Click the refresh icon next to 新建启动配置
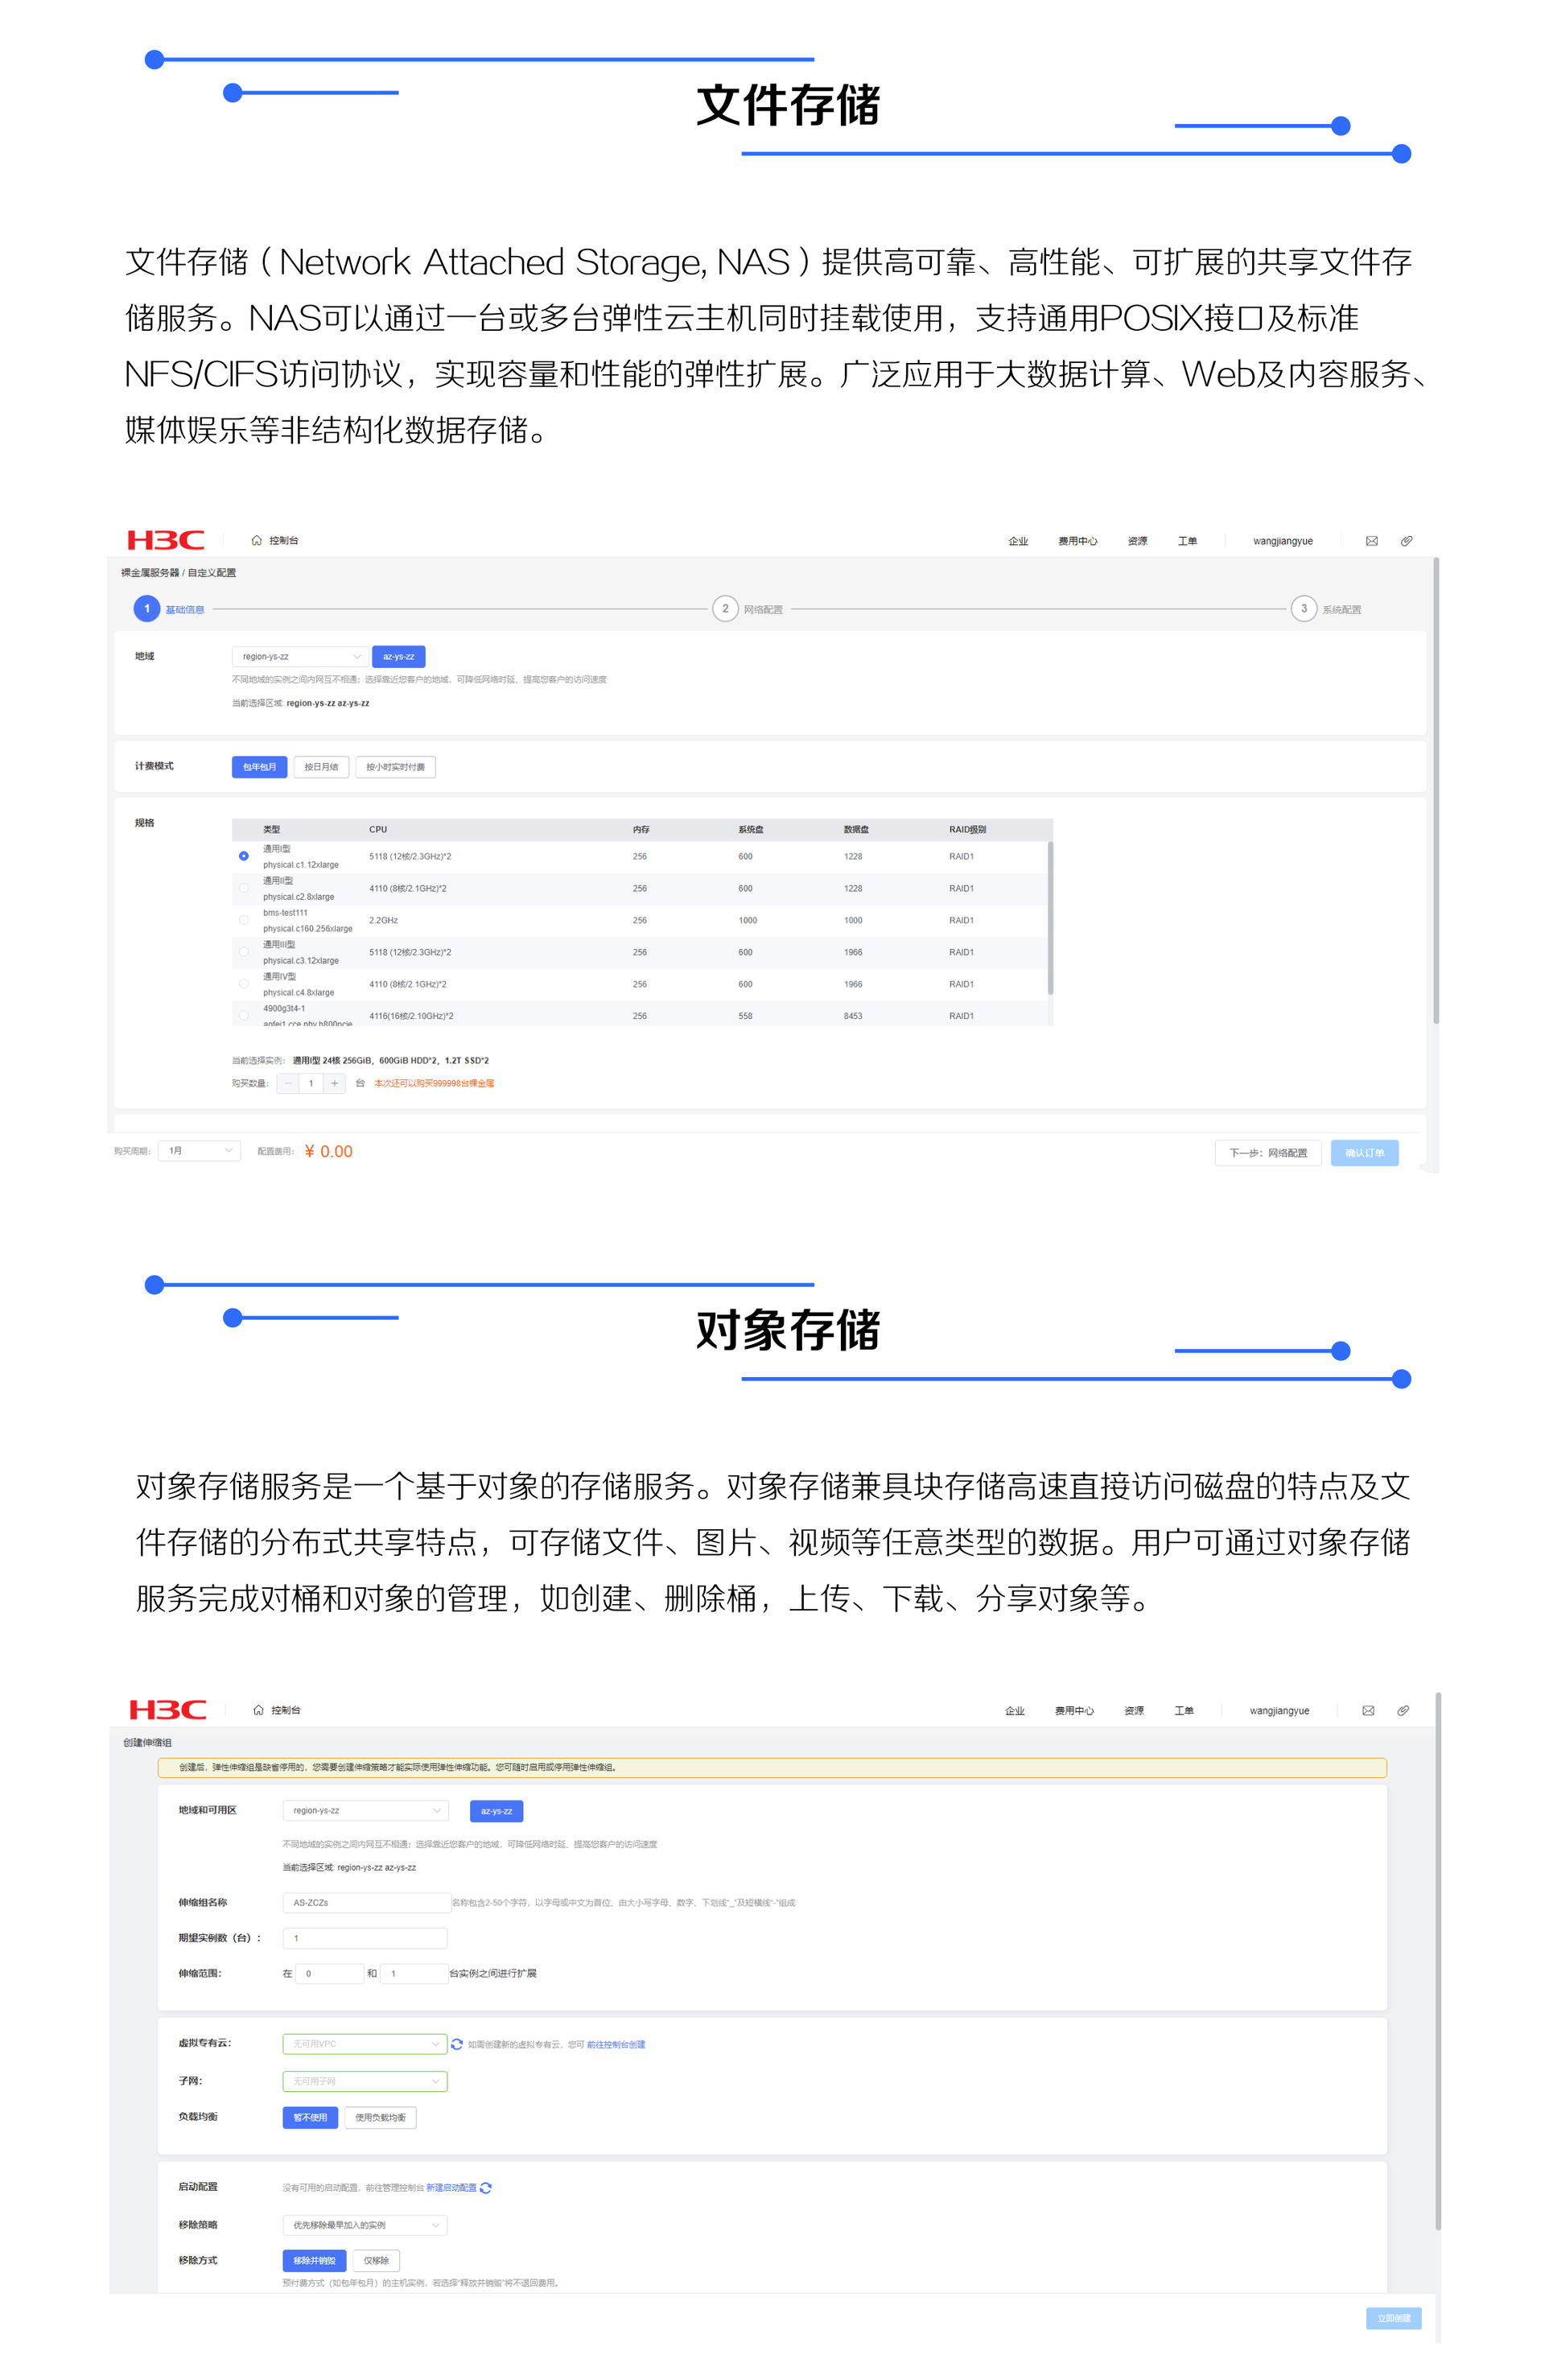1545x2380 pixels. pos(486,2188)
